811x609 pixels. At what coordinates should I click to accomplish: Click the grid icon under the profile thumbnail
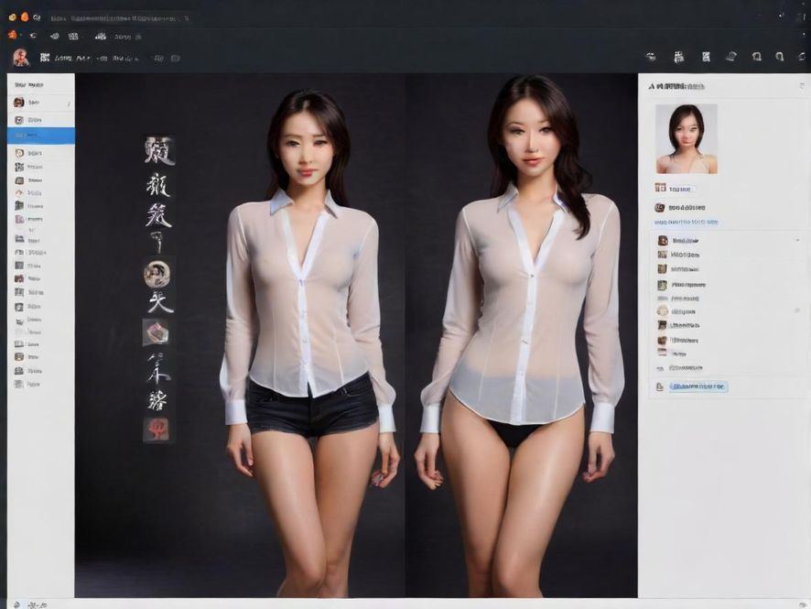pyautogui.click(x=660, y=188)
